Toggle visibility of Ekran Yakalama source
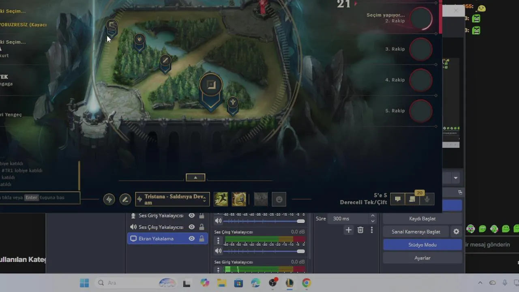This screenshot has height=292, width=519. 191,238
